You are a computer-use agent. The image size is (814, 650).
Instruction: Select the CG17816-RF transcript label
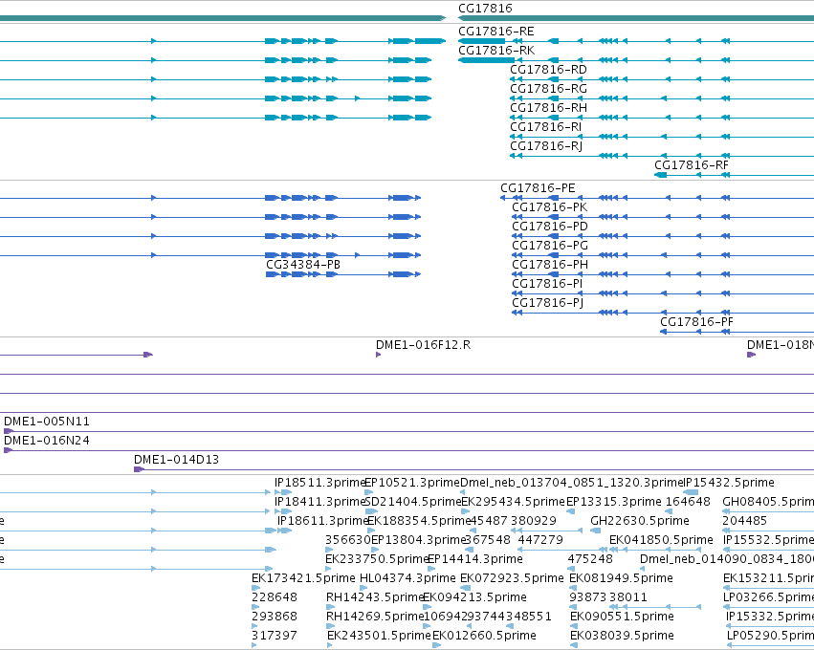(692, 165)
